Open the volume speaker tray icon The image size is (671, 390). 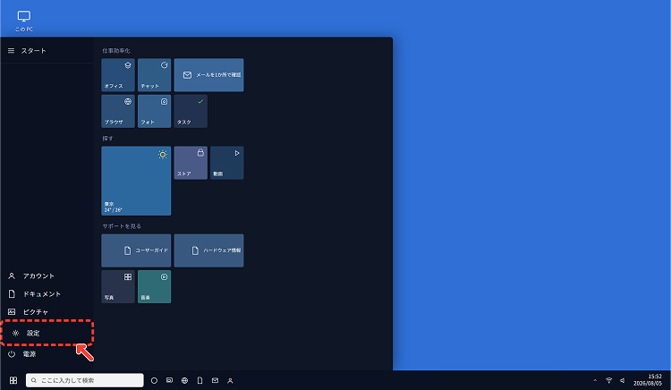(623, 380)
